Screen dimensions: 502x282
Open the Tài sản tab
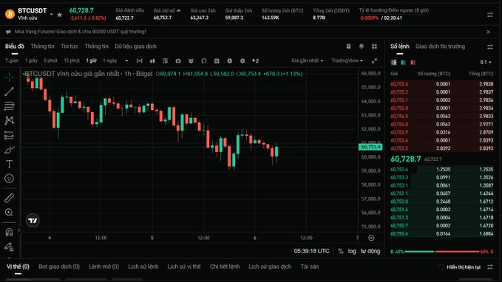(x=310, y=266)
